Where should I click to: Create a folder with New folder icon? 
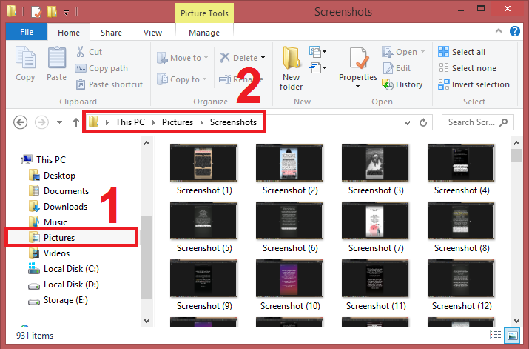pos(291,68)
